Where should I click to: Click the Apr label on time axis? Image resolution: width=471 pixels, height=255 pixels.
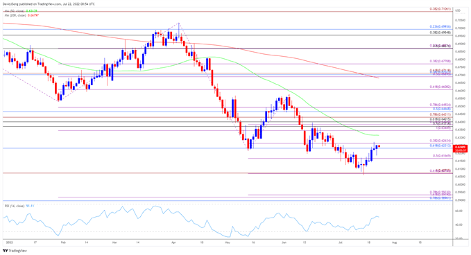click(x=173, y=242)
